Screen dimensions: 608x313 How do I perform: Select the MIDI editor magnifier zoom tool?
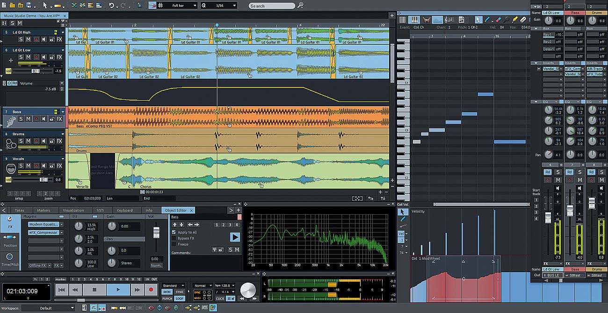(507, 20)
